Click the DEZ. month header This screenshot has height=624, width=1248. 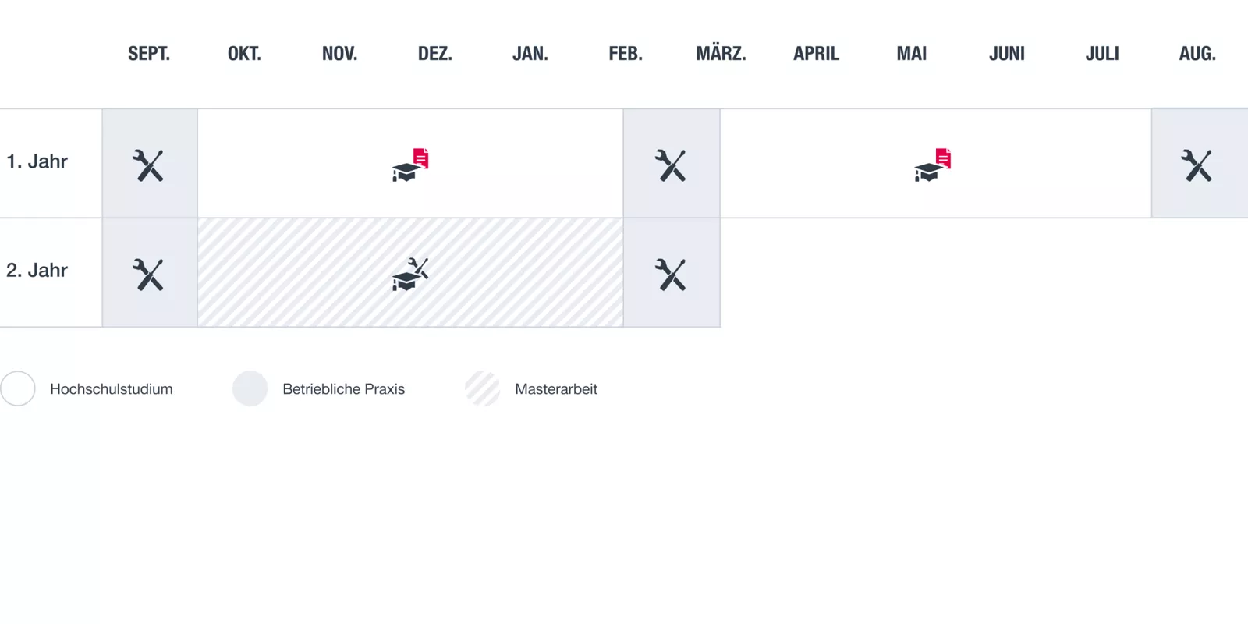[435, 54]
